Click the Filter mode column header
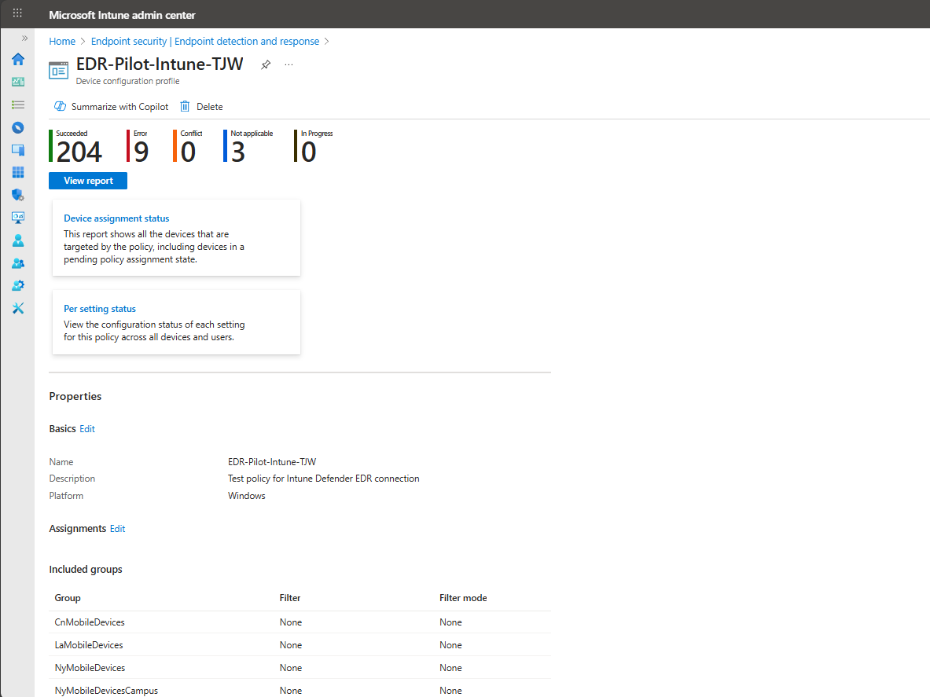930x697 pixels. click(x=463, y=598)
